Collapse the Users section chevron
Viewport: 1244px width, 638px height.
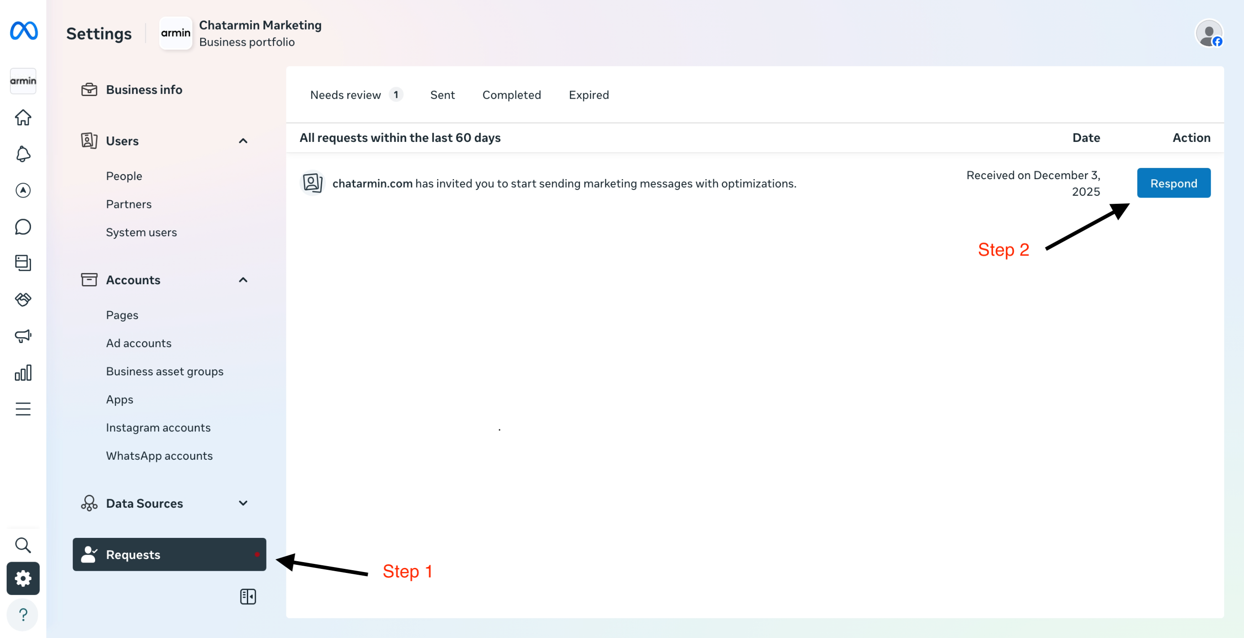click(x=243, y=141)
